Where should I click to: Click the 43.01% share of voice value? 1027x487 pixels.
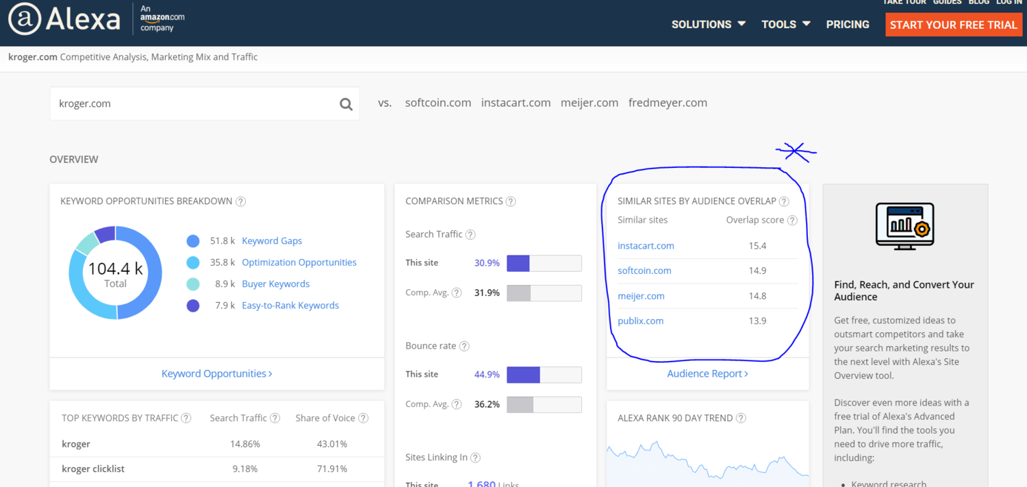332,444
